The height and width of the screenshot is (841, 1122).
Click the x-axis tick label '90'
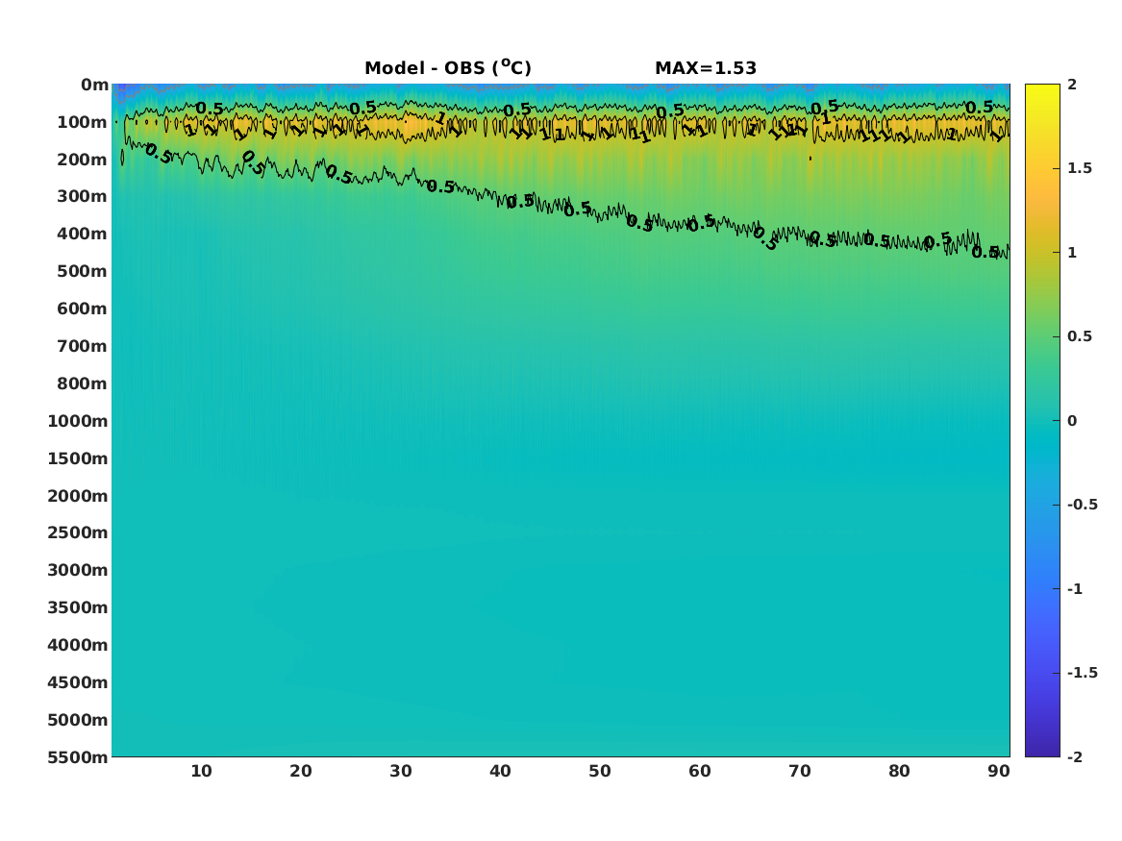pos(999,771)
